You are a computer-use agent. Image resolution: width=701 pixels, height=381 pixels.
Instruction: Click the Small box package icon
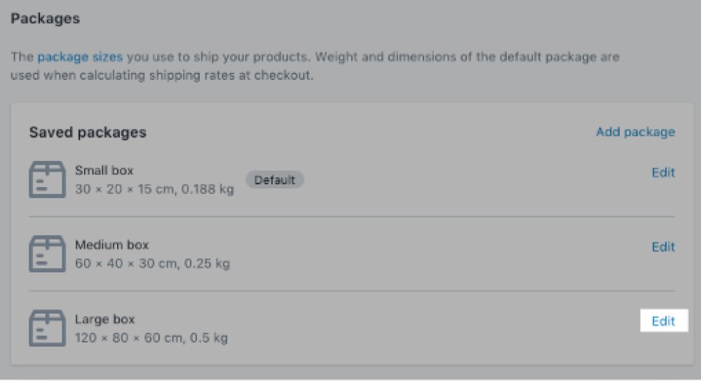(48, 179)
